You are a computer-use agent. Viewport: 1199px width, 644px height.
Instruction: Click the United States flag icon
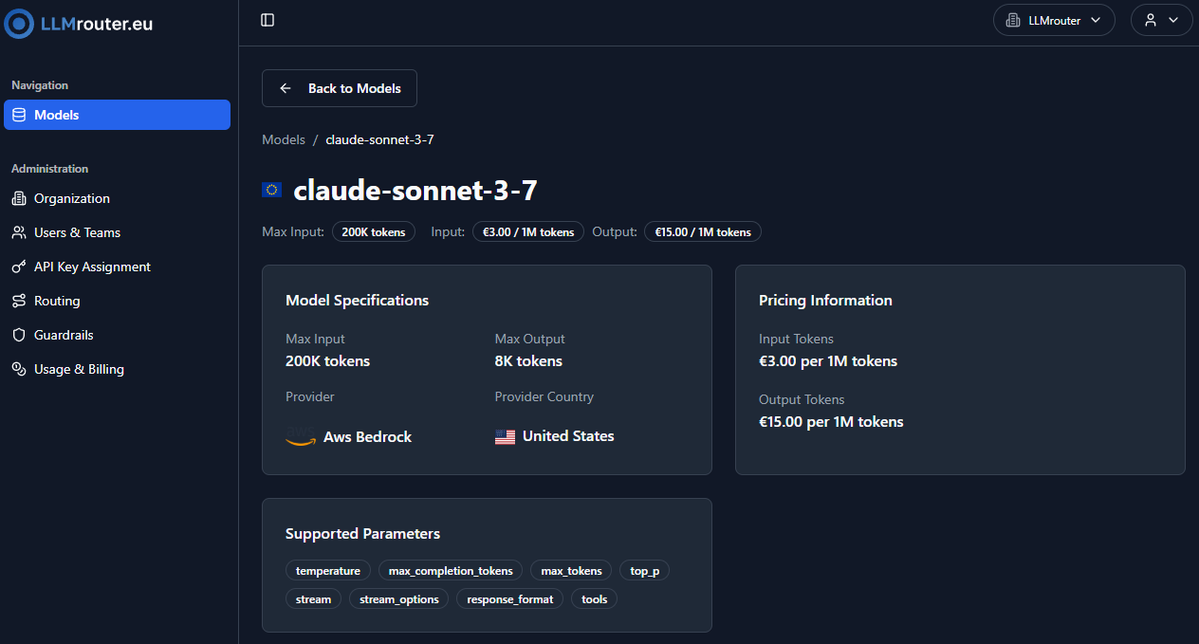click(x=506, y=437)
